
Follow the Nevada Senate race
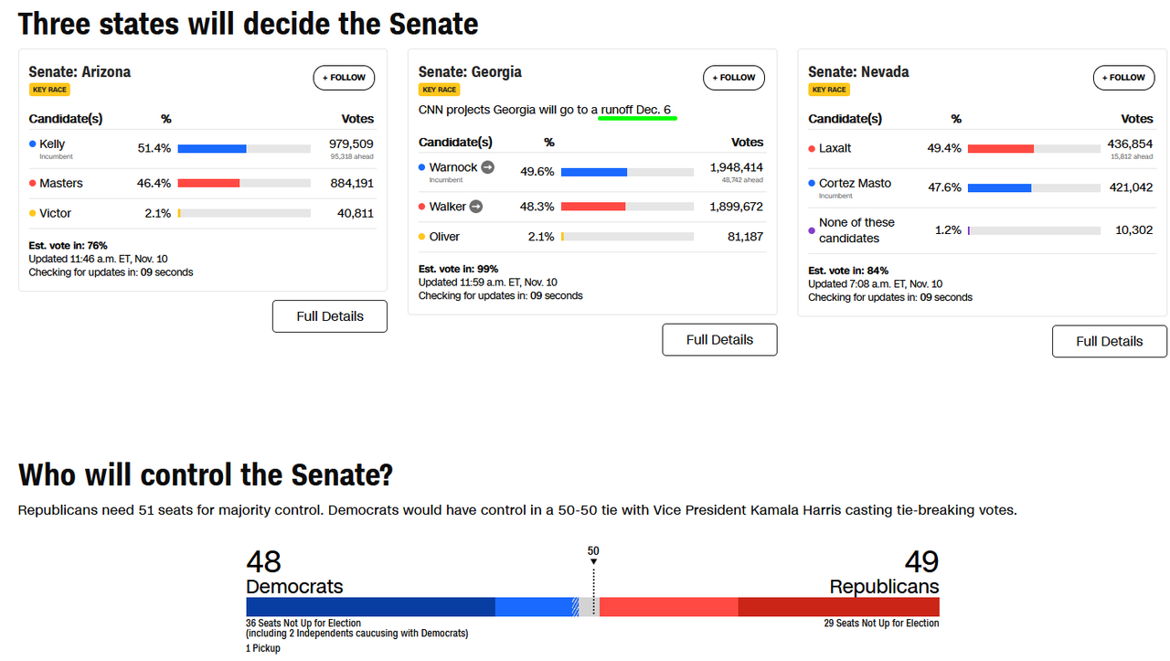coord(1123,78)
